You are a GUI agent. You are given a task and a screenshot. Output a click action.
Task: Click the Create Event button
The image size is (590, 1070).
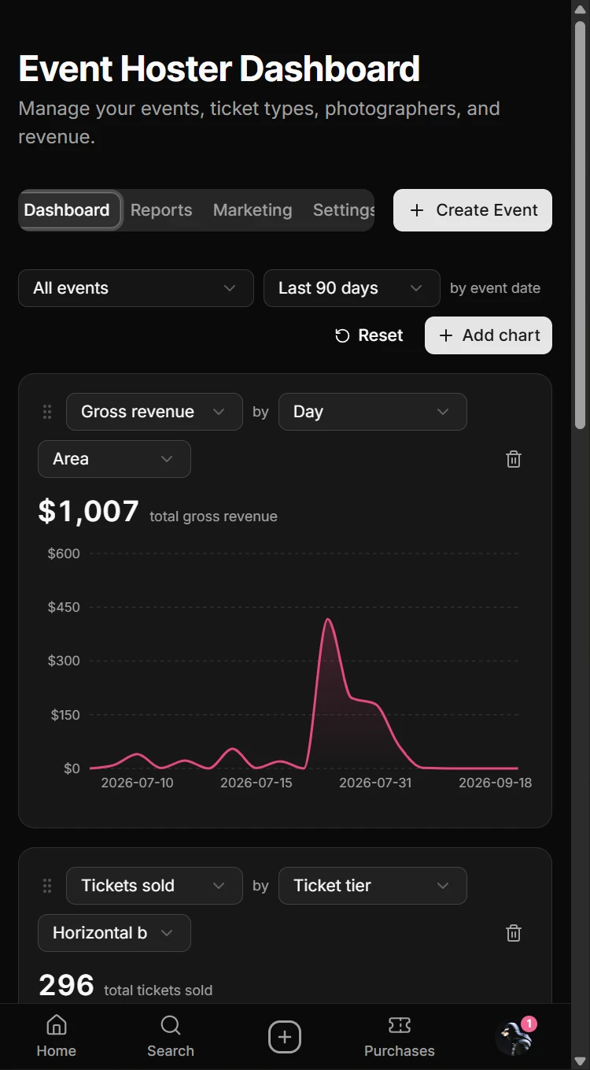pyautogui.click(x=473, y=210)
